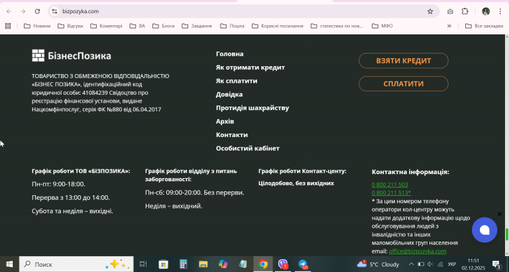
Task: Open Microsoft Store from taskbar
Action: click(163, 264)
